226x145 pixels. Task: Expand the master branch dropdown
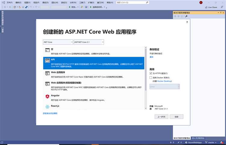(x=216, y=143)
